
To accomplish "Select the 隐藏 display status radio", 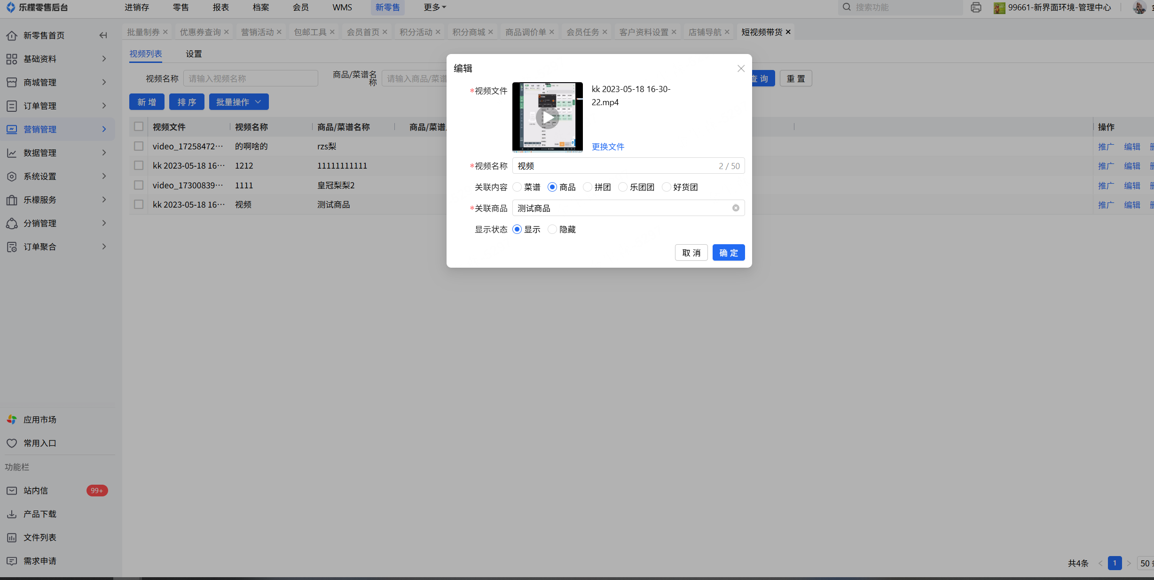I will pyautogui.click(x=552, y=229).
